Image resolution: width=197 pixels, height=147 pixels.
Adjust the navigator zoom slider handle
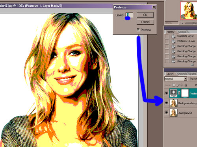[x=194, y=23]
